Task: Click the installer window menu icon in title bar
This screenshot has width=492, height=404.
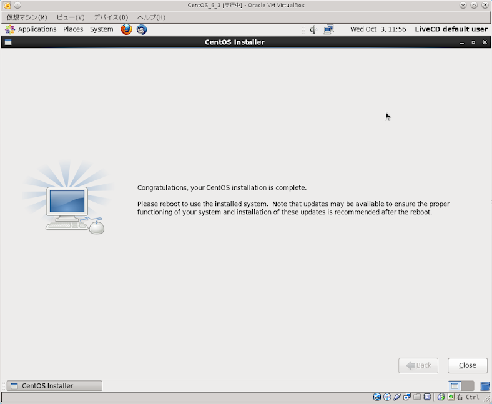Action: [x=8, y=42]
